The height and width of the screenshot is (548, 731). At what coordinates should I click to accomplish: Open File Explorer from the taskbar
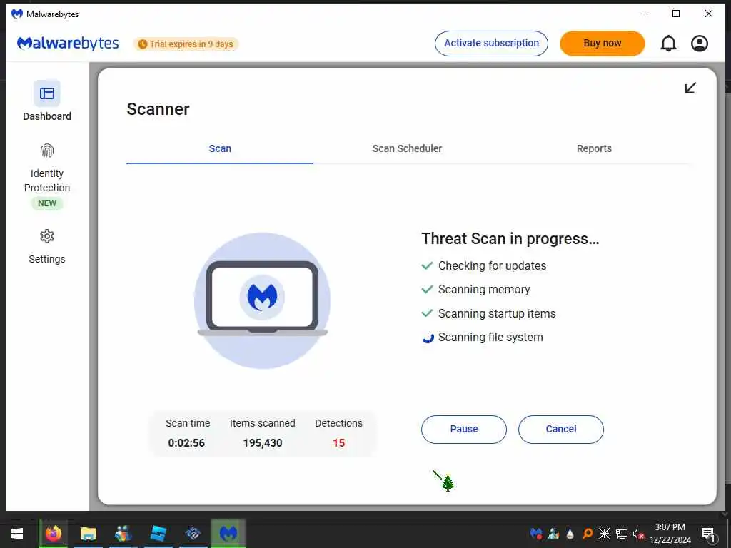(x=88, y=534)
